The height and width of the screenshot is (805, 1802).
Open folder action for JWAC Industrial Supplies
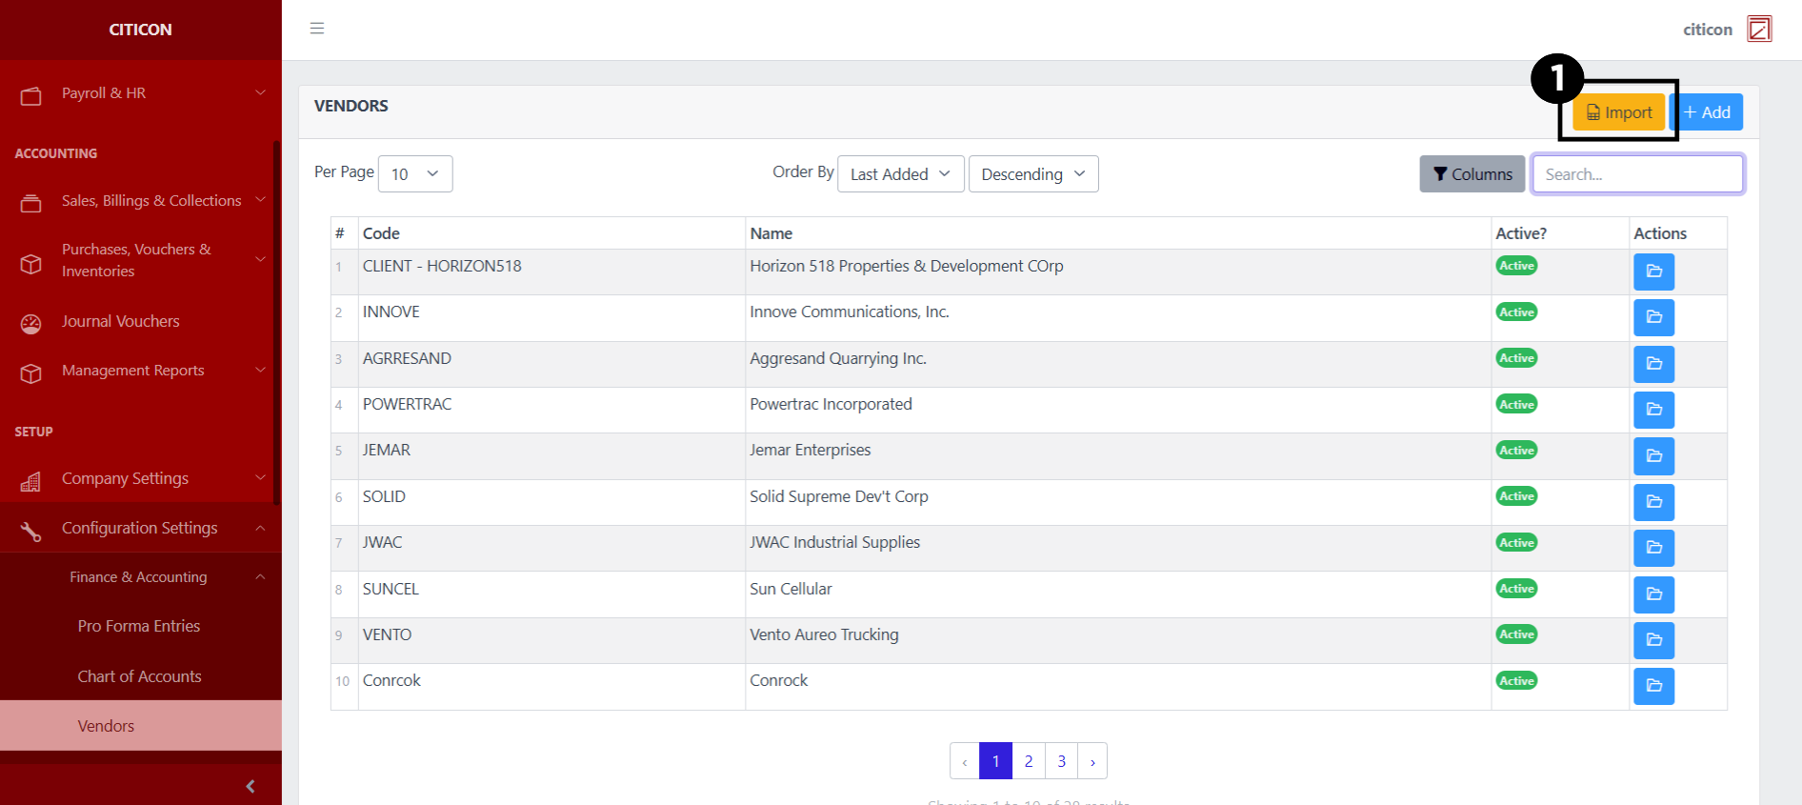coord(1653,548)
